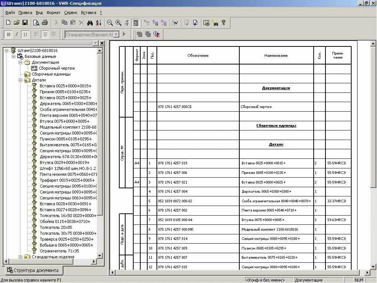Click the Cut scissors icon
Image resolution: width=377 pixels, height=283 pixels.
click(x=56, y=23)
